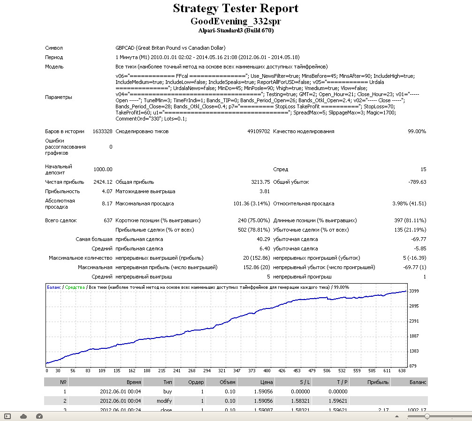Click the bars in history value '1633328'
Image resolution: width=472 pixels, height=421 pixels.
102,131
